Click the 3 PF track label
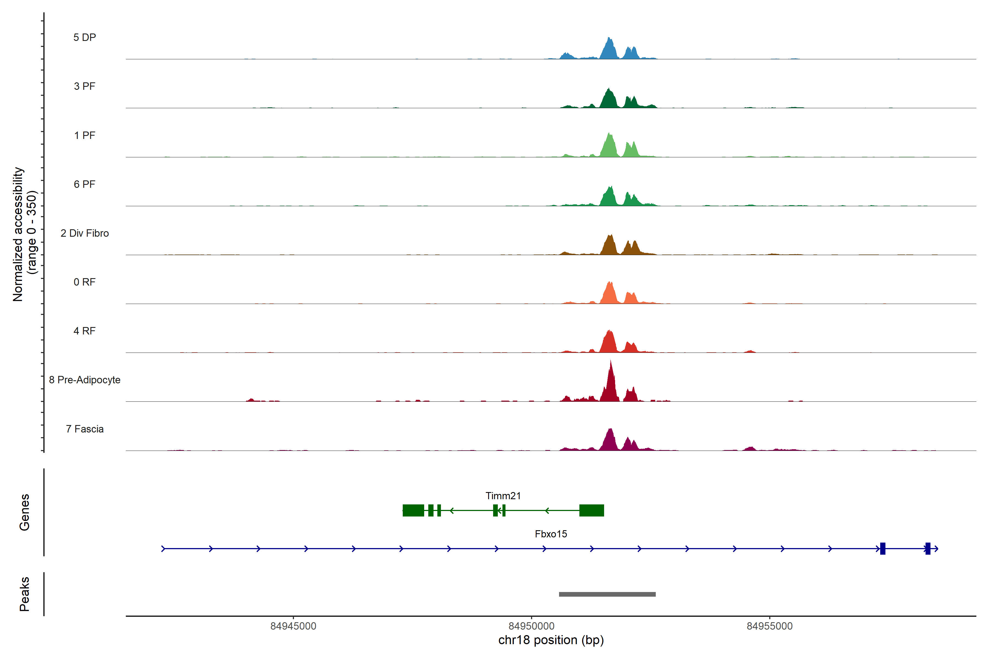The height and width of the screenshot is (659, 989). point(85,86)
